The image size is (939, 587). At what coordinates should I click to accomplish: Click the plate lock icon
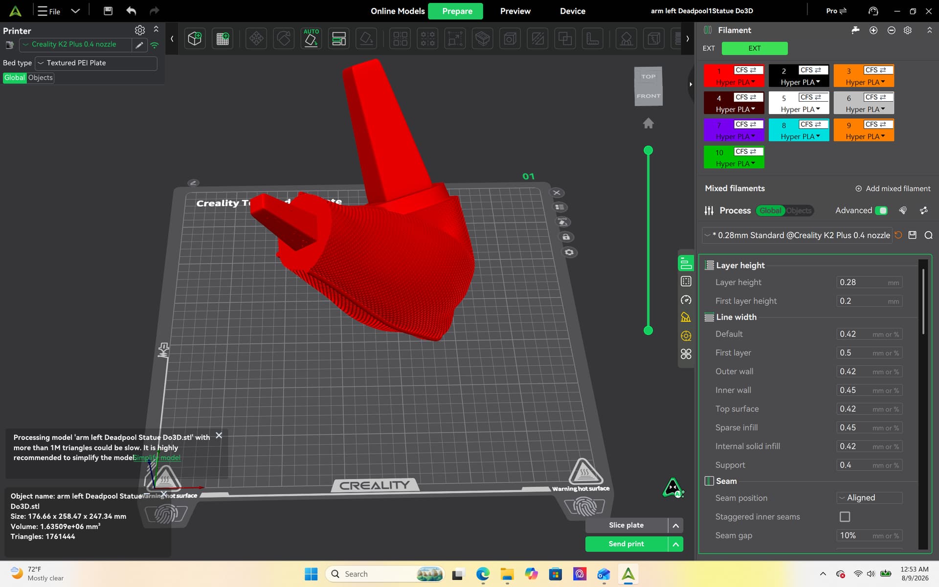(566, 237)
